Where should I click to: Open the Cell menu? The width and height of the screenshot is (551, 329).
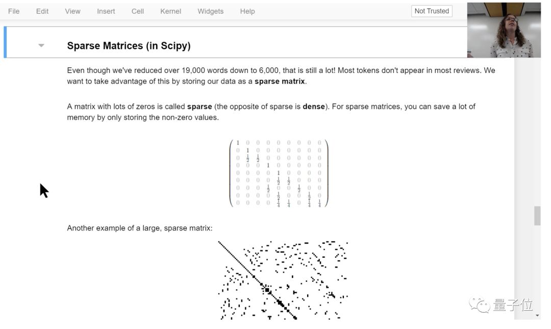pos(138,11)
